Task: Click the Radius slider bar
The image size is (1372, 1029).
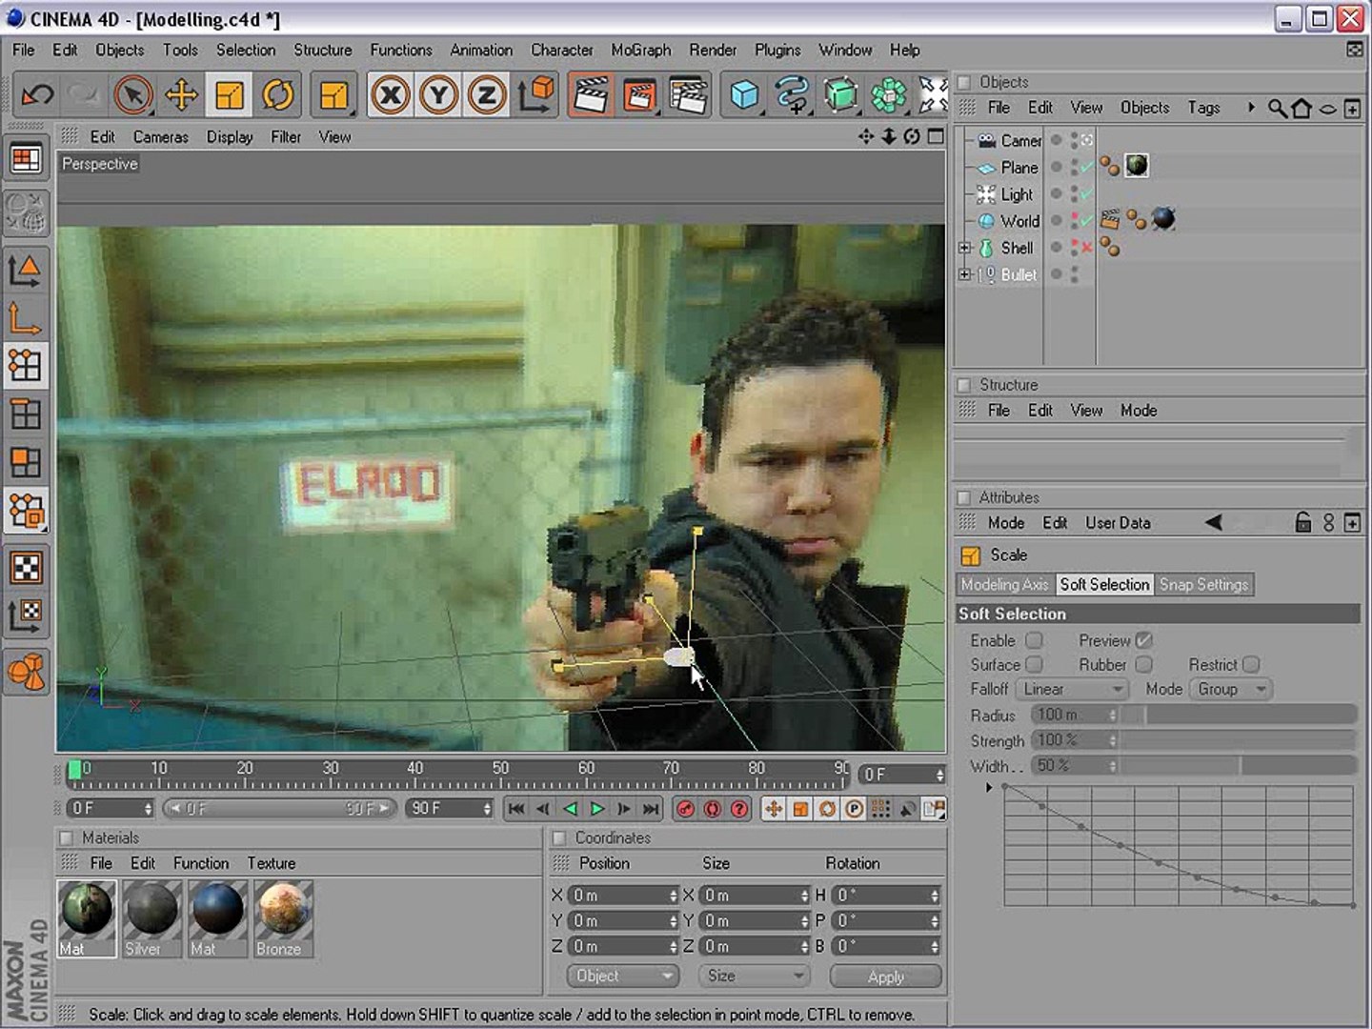Action: point(1239,715)
